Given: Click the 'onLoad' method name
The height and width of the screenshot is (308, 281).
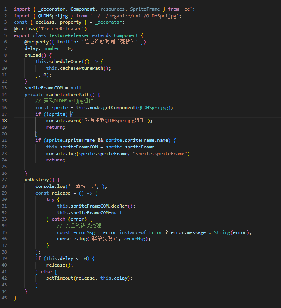Looking at the screenshot, I should [x=33, y=55].
